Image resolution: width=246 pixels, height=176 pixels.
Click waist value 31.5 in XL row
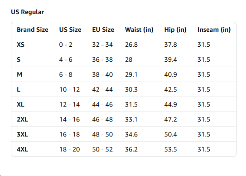pyautogui.click(x=131, y=104)
